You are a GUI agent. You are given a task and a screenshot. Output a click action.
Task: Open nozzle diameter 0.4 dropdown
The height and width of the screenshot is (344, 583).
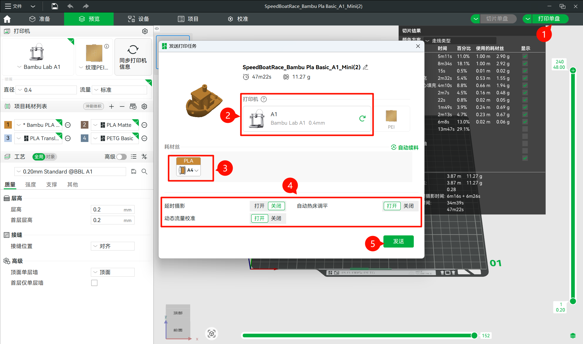click(46, 90)
